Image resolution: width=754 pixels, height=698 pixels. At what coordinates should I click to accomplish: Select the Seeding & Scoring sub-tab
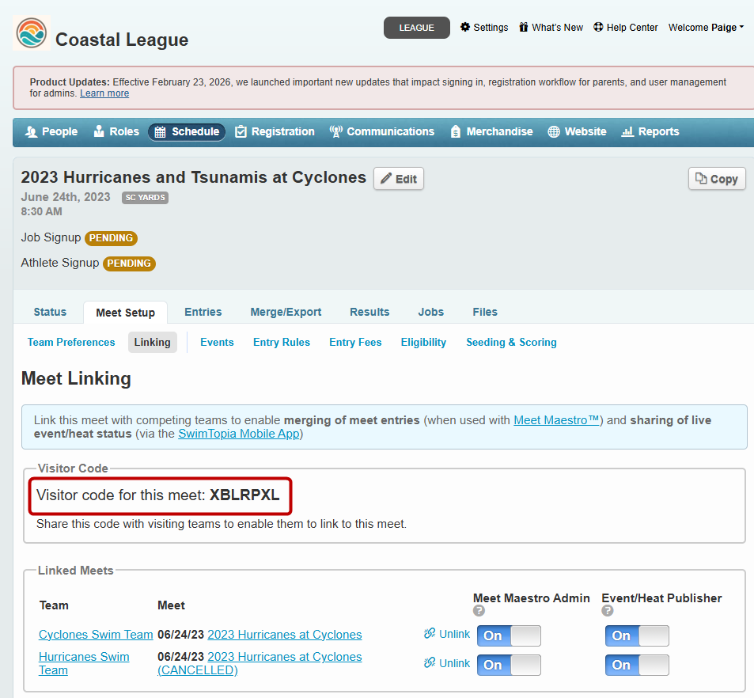pos(511,342)
